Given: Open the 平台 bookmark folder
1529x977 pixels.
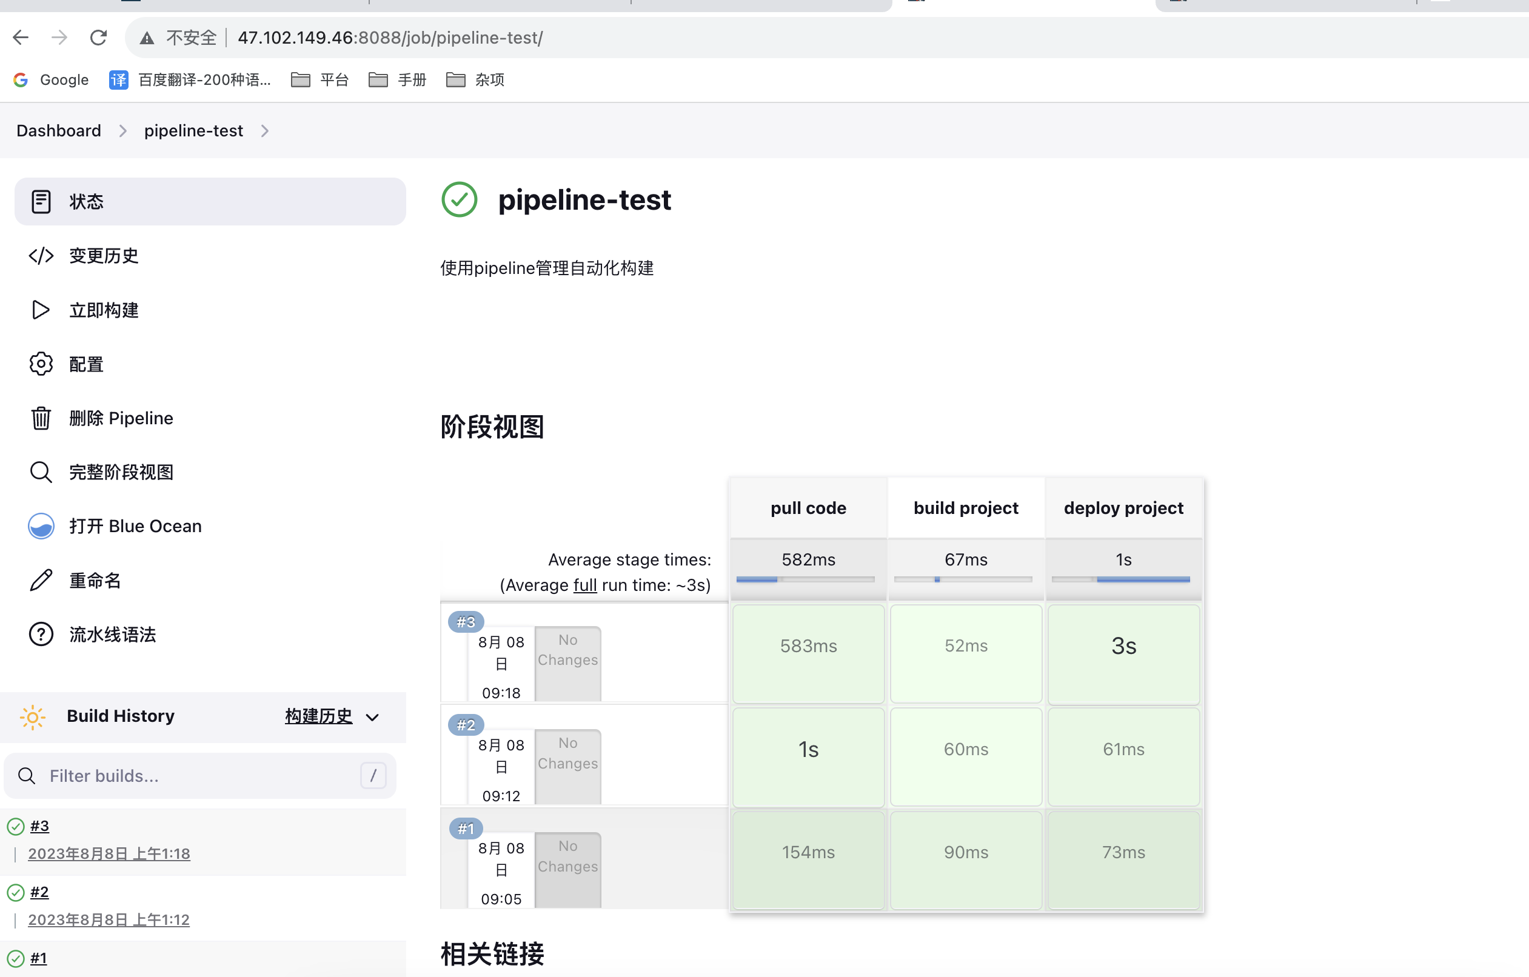Looking at the screenshot, I should 320,79.
